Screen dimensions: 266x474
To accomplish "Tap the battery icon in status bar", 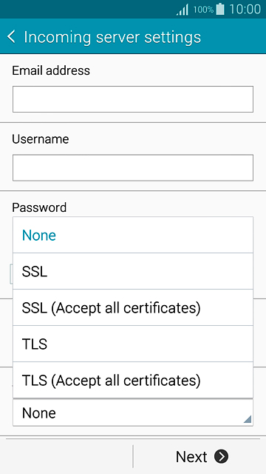I will pyautogui.click(x=220, y=9).
